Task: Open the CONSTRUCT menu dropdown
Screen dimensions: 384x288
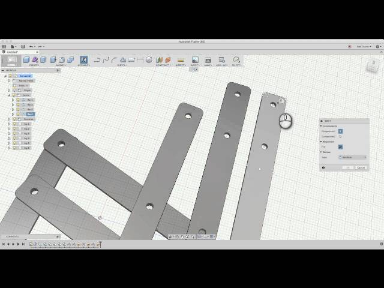Action: (x=164, y=65)
